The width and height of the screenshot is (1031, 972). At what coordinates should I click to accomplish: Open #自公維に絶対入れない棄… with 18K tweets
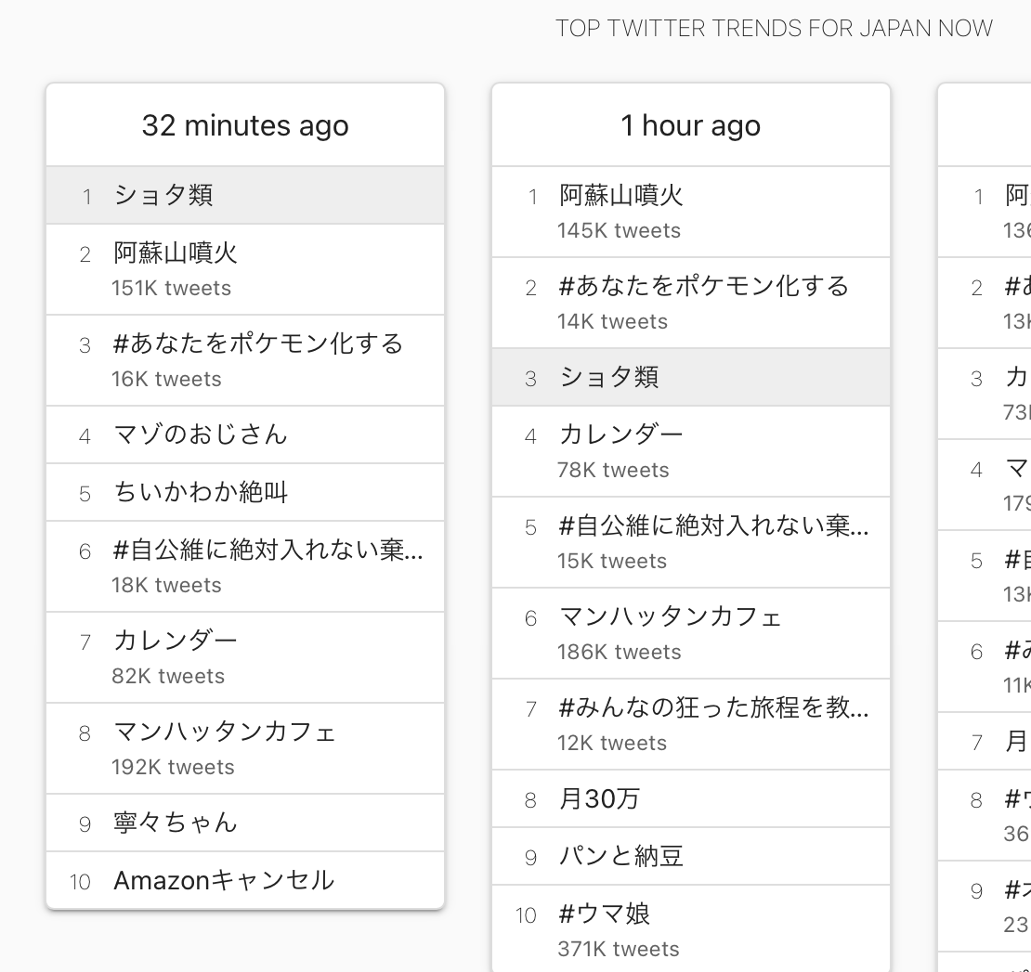[245, 566]
